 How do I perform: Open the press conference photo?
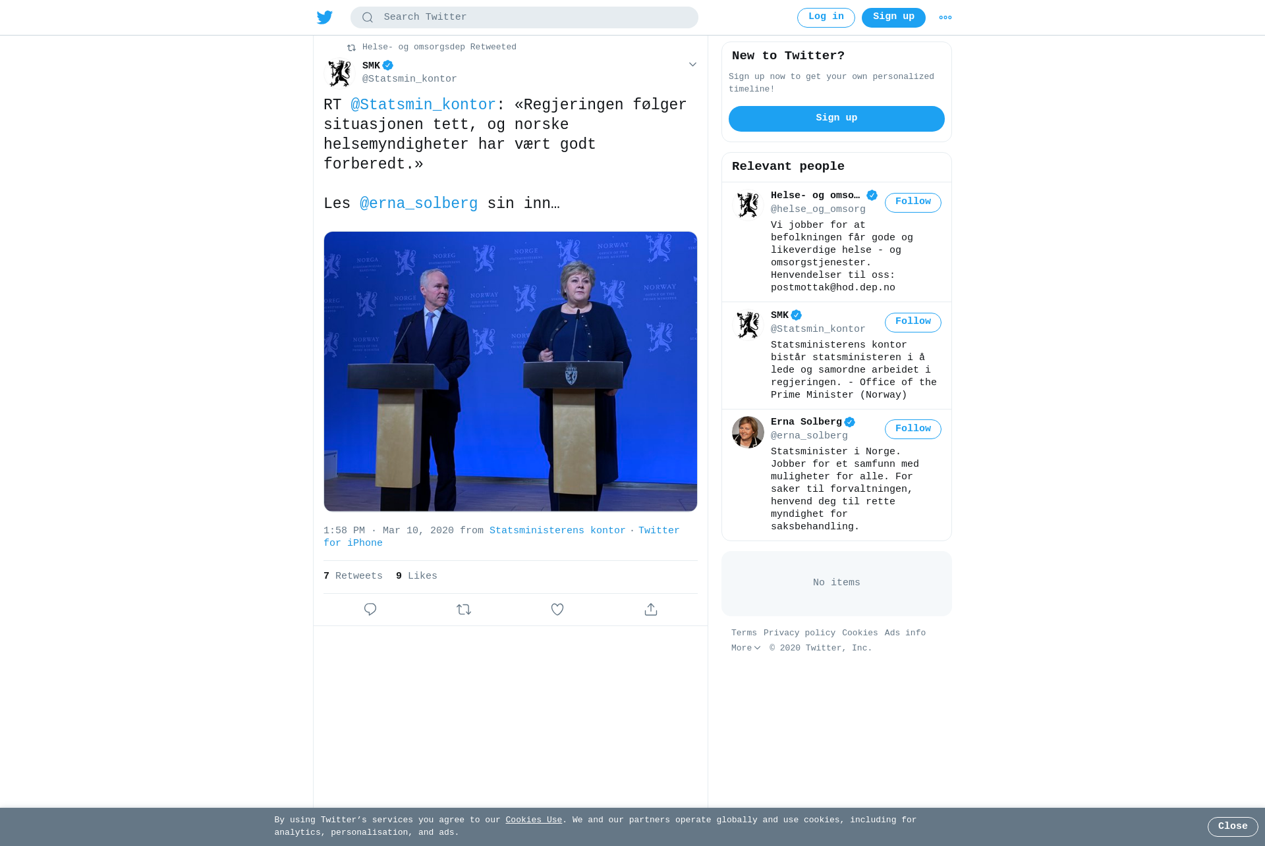511,371
